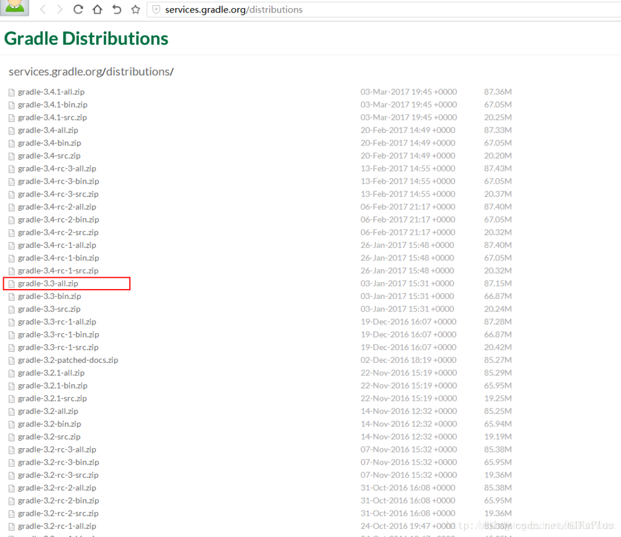The image size is (621, 537).
Task: Click the shield security icon in the address bar
Action: 156,9
